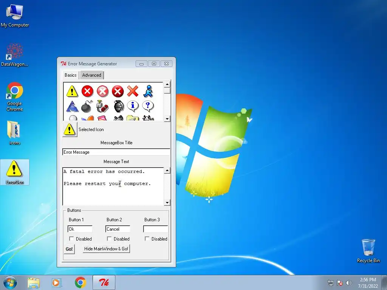Screen dimensions: 387x290
Task: Click the Button 2 text field containing Cancel
Action: pyautogui.click(x=118, y=229)
